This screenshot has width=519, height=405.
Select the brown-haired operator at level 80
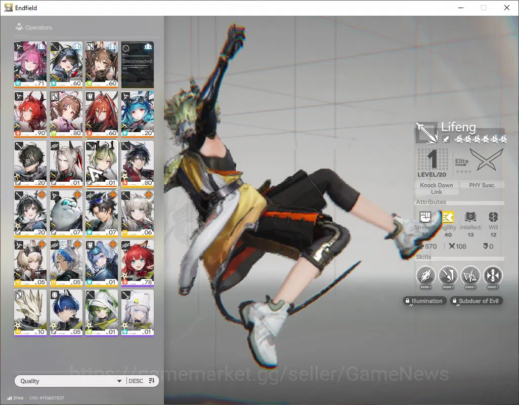(66, 114)
